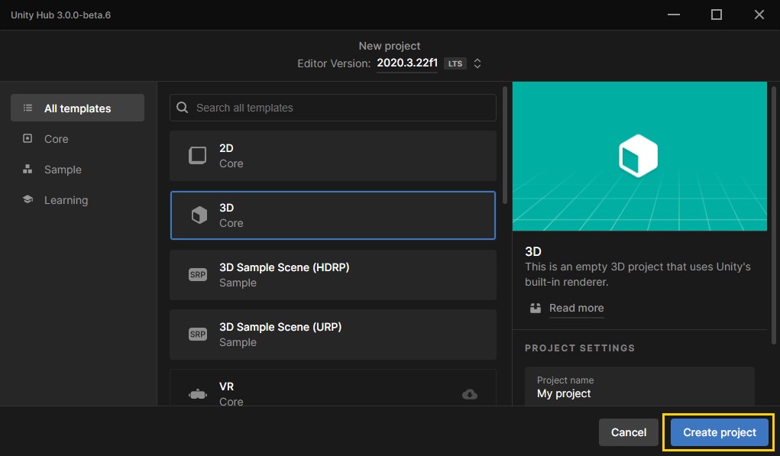
Task: Choose the 3D Core template
Action: (x=333, y=215)
